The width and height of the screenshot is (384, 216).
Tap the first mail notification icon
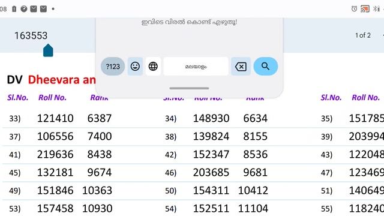click(34, 9)
